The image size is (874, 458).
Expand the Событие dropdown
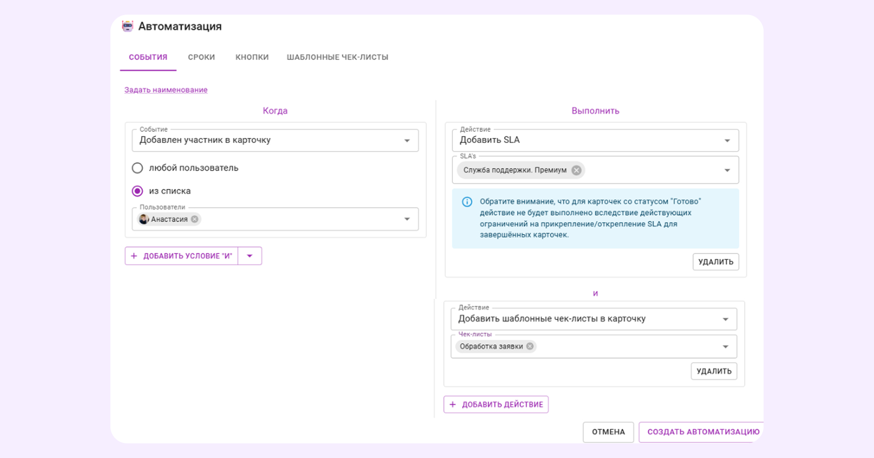[x=407, y=141]
